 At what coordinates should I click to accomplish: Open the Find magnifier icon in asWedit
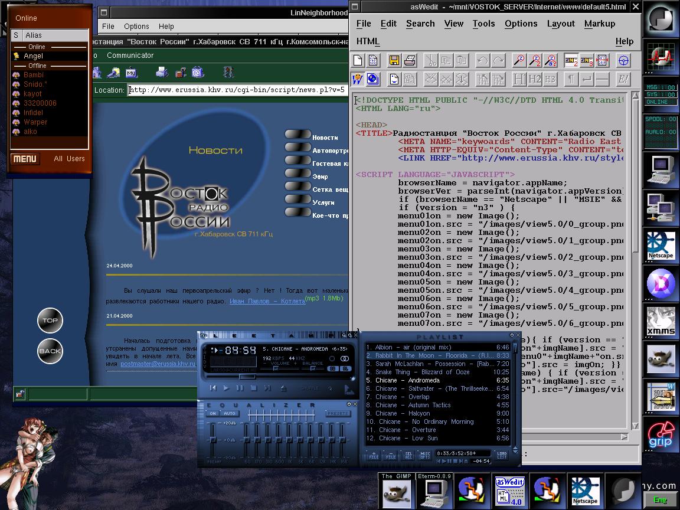tap(519, 60)
